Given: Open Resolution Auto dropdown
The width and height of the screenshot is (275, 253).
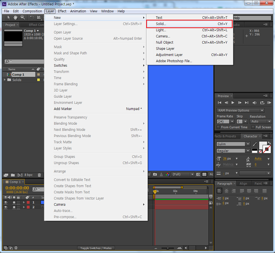Looking at the screenshot, I should (261, 121).
